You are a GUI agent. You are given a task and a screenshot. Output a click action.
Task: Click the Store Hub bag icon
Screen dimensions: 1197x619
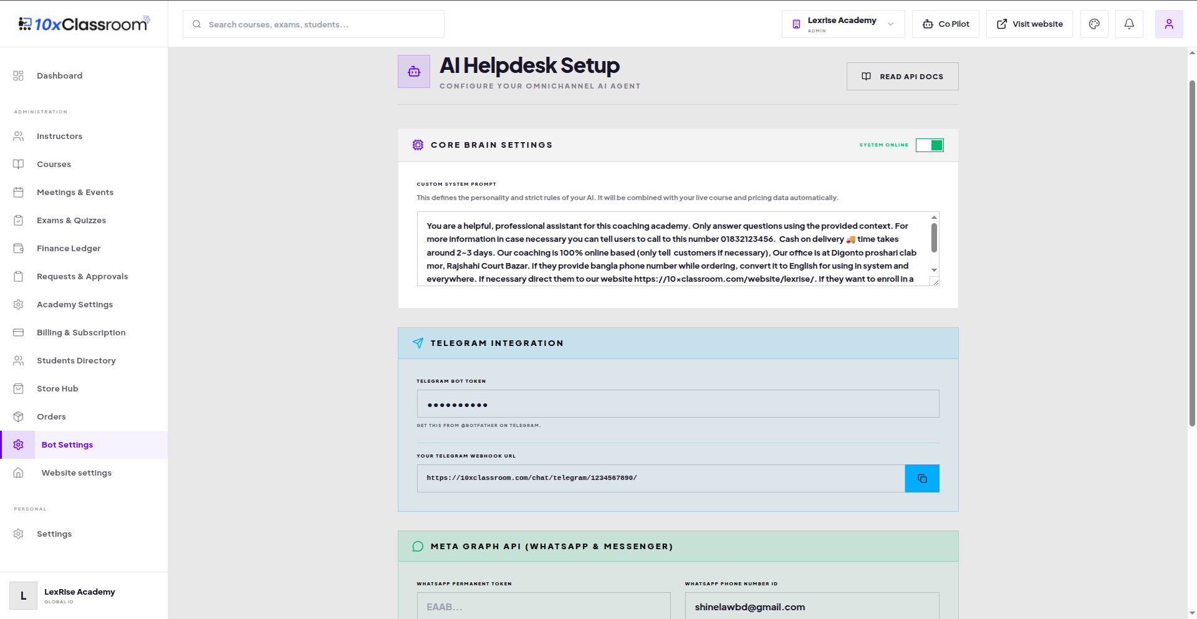(19, 388)
